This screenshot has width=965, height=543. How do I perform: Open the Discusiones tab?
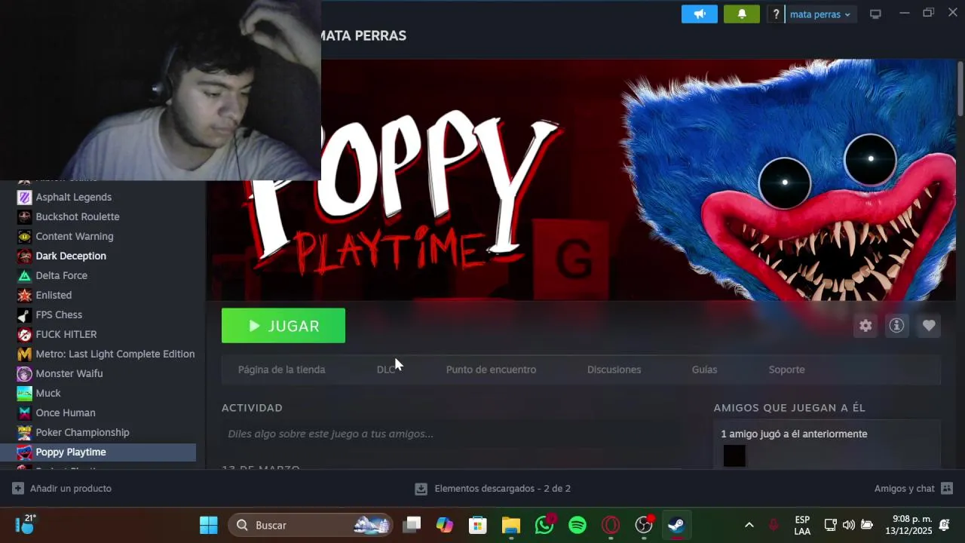click(x=614, y=370)
